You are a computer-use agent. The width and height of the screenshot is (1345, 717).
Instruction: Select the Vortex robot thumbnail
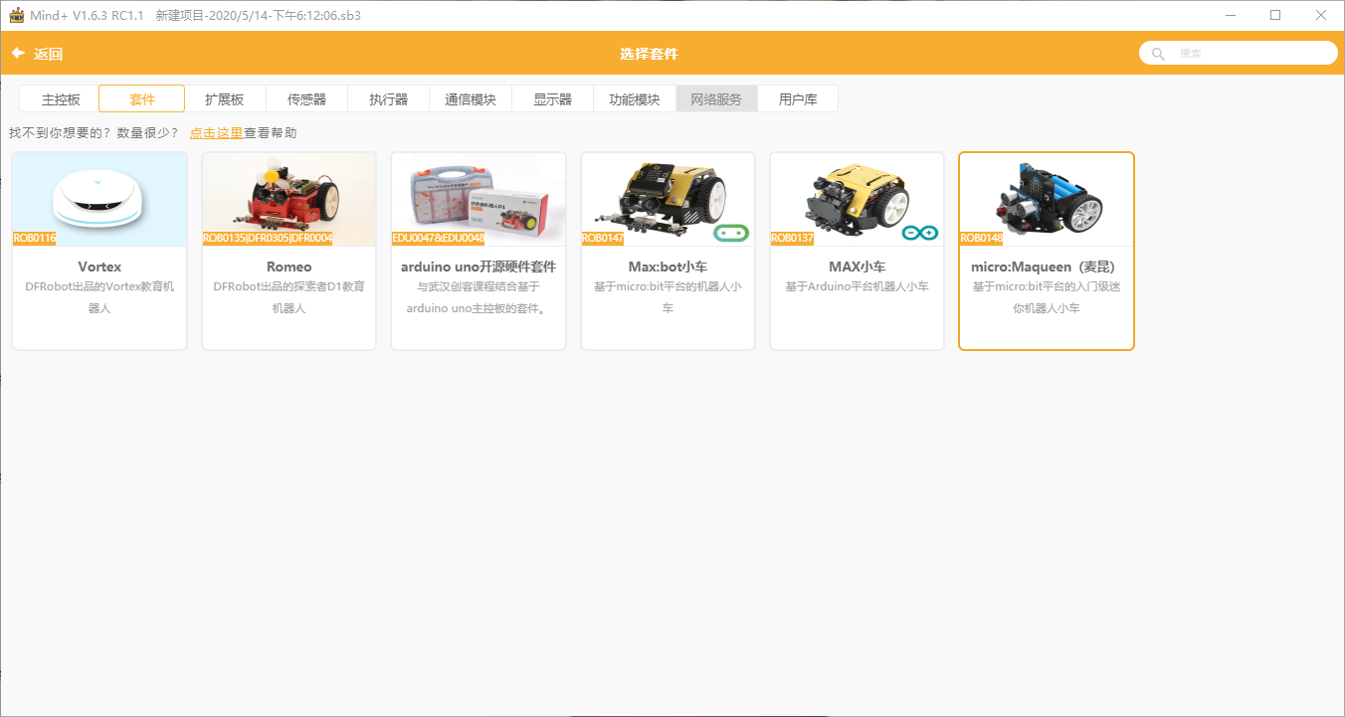tap(99, 199)
